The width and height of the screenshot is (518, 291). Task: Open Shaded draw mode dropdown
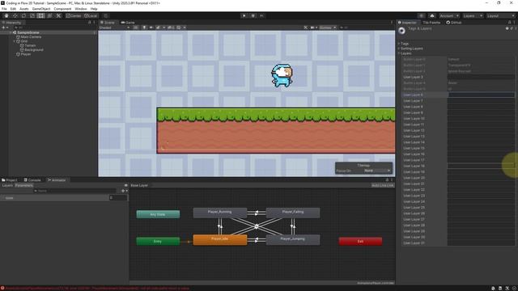pos(114,27)
